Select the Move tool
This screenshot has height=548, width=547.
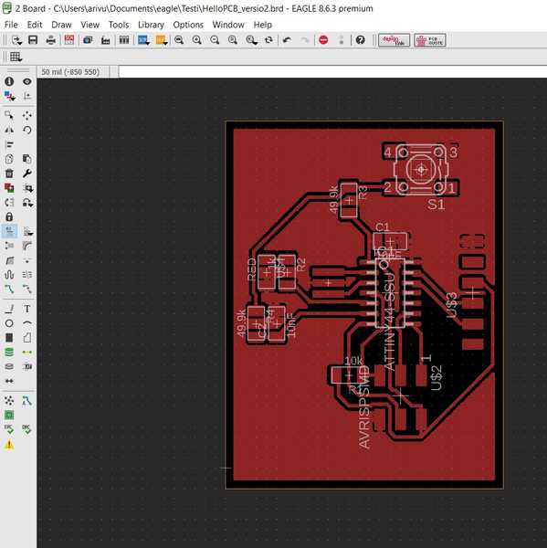[x=27, y=115]
